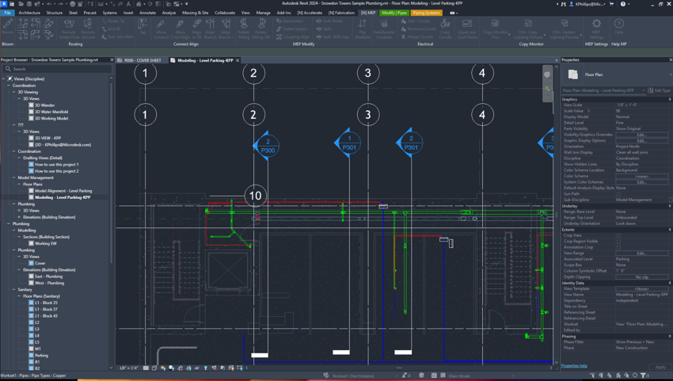This screenshot has width=673, height=381.
Task: Click the Disconnect tool
Action: [x=290, y=21]
